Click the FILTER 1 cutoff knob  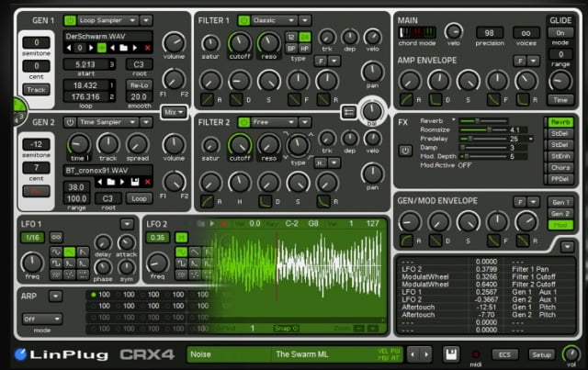(239, 41)
